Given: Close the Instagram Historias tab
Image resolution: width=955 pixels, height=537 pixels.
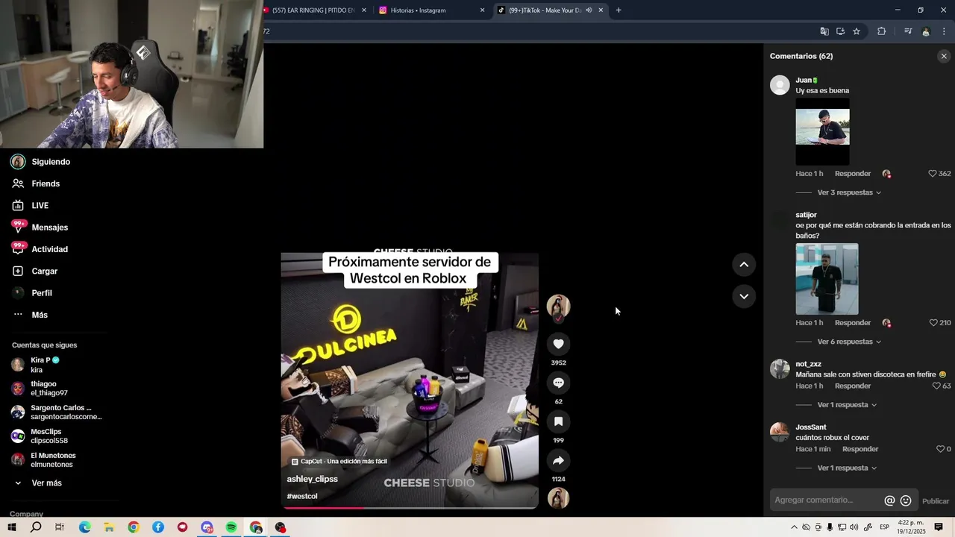Looking at the screenshot, I should pos(482,10).
